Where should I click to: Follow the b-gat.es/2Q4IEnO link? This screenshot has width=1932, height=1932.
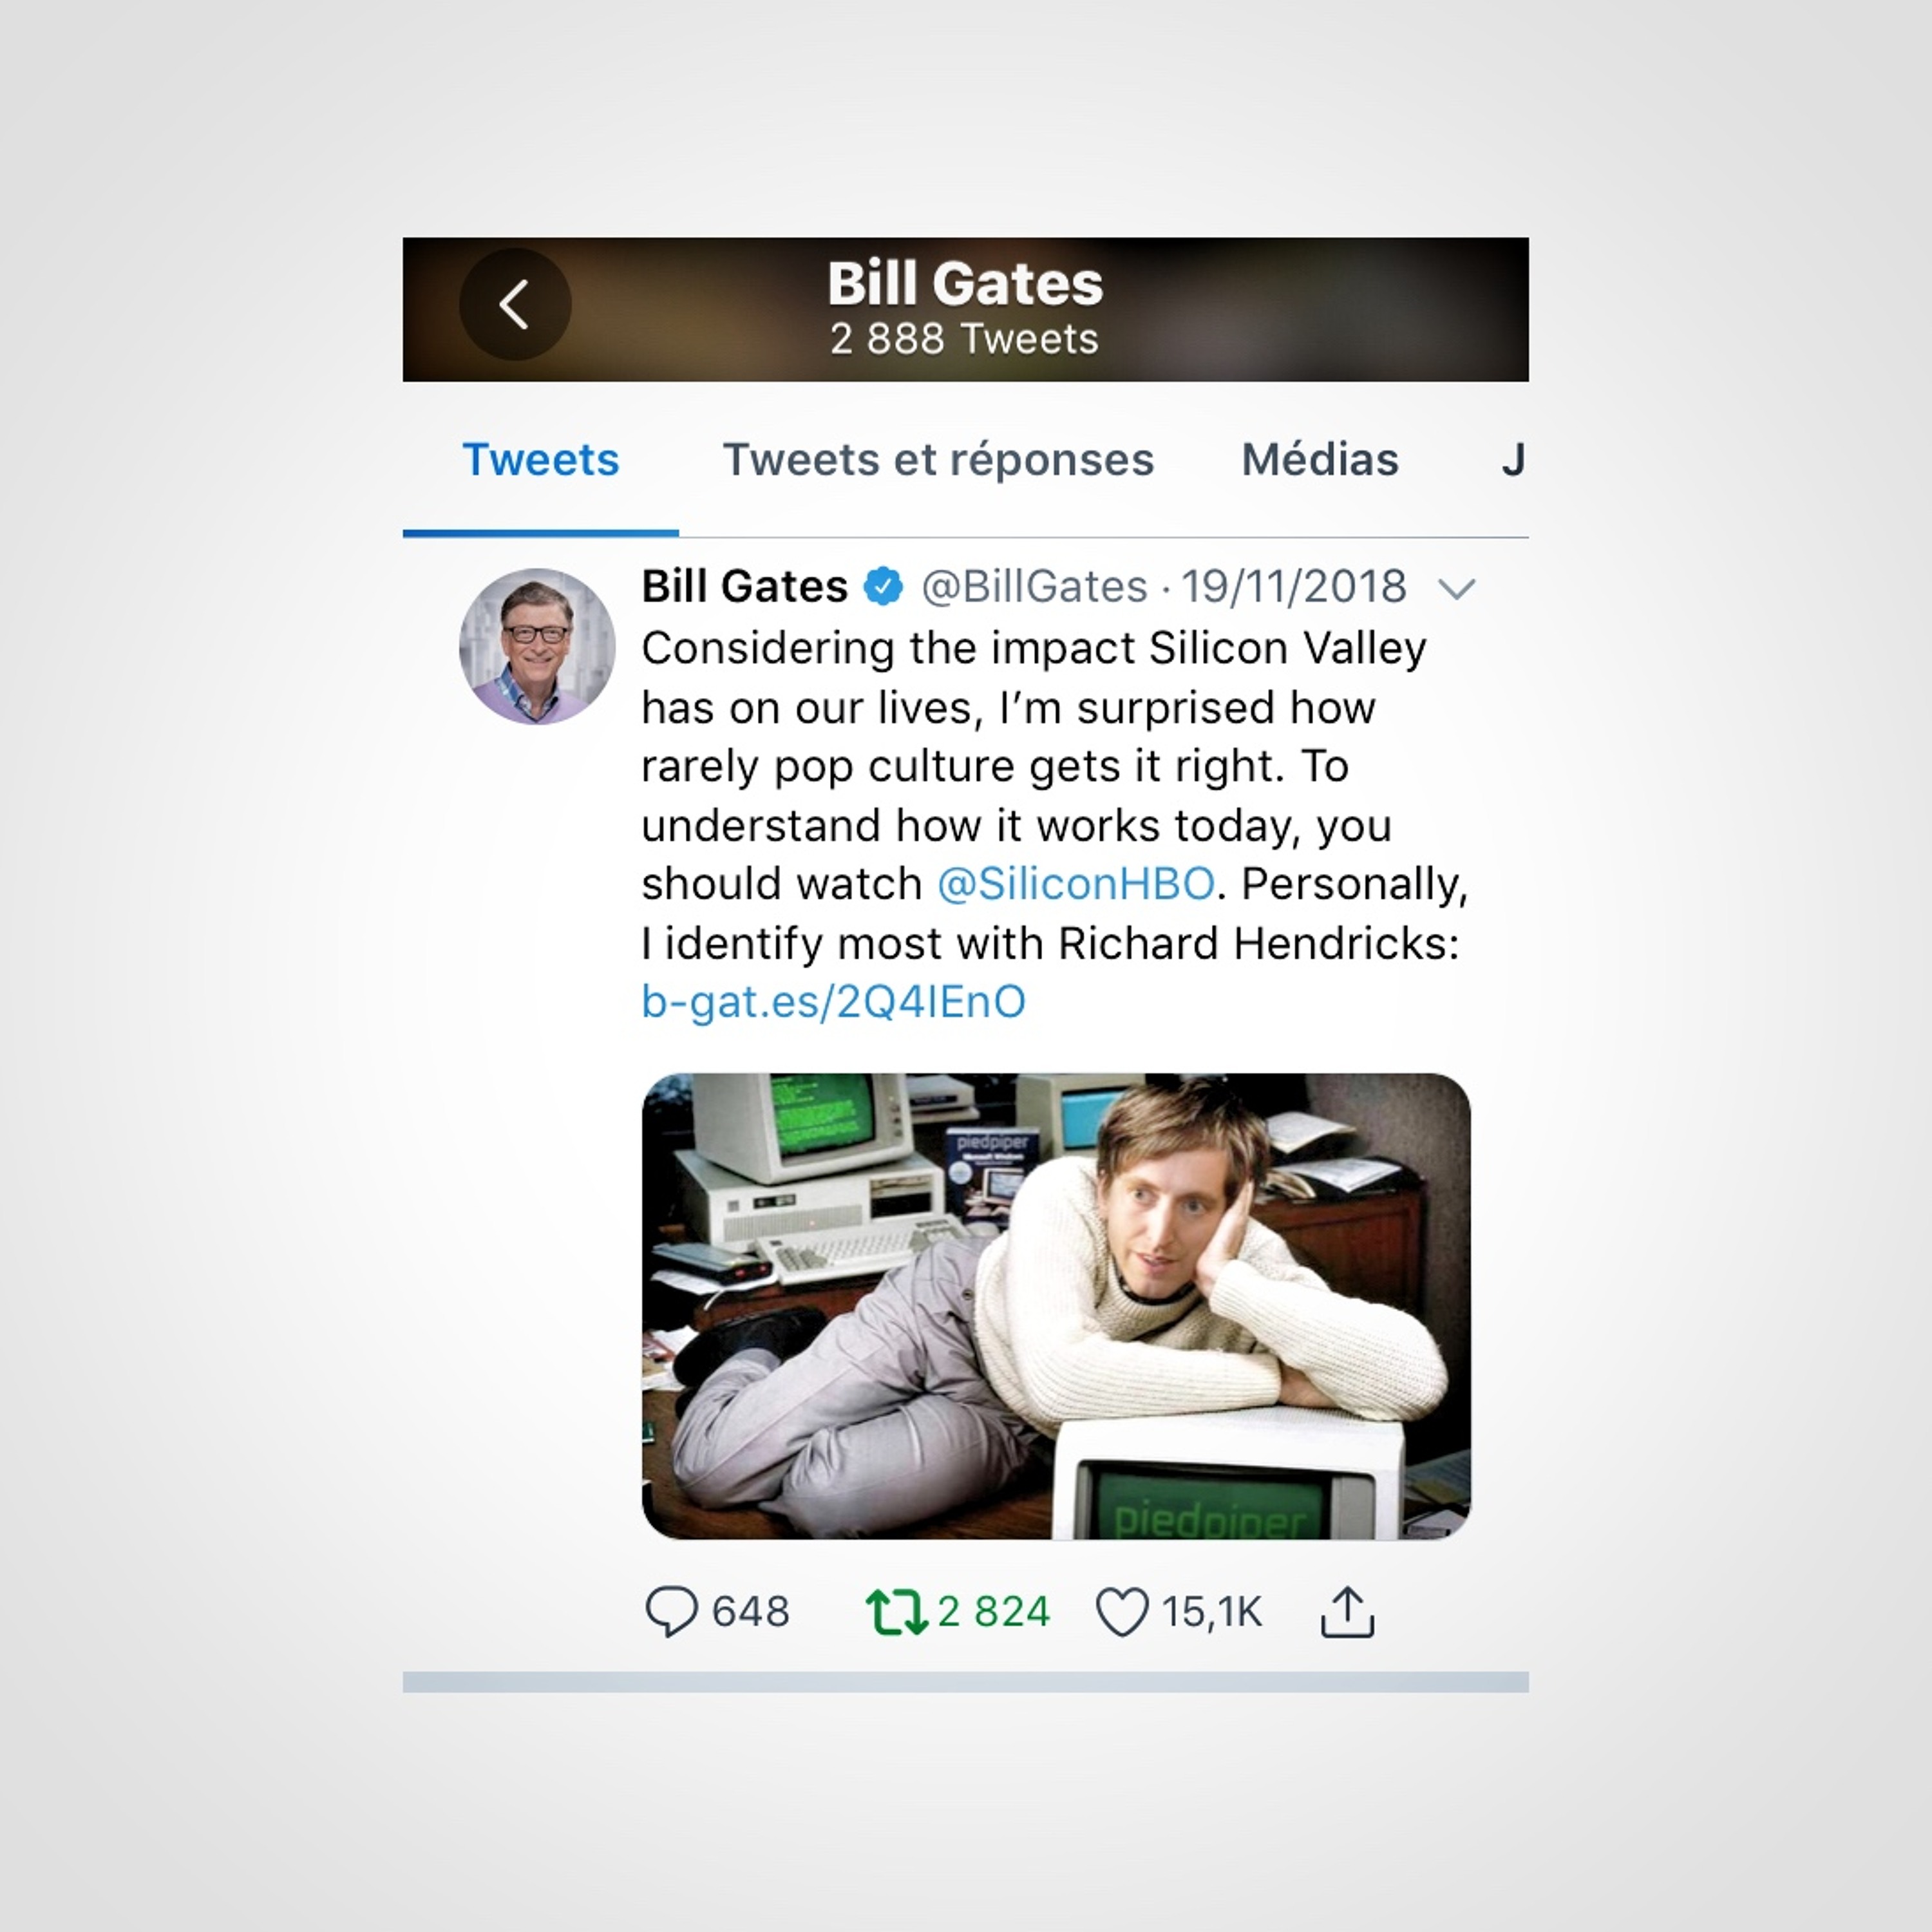833,1002
